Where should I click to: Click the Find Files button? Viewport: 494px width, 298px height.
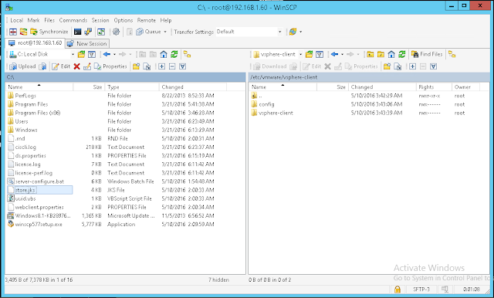(x=427, y=55)
